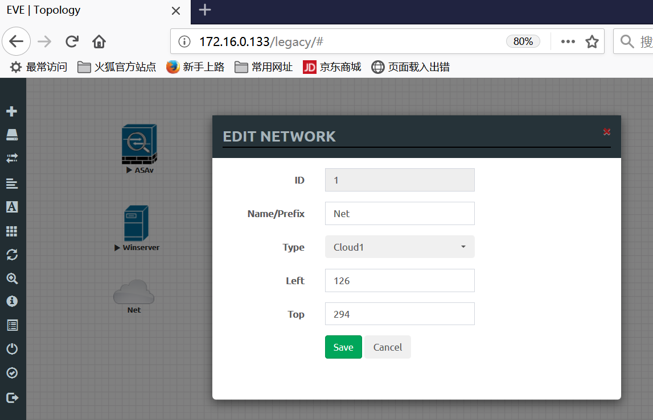This screenshot has width=653, height=420.
Task: Select the Net cloud network icon
Action: click(134, 292)
